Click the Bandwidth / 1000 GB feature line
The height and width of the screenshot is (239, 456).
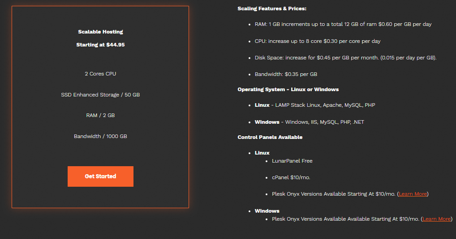pyautogui.click(x=100, y=136)
